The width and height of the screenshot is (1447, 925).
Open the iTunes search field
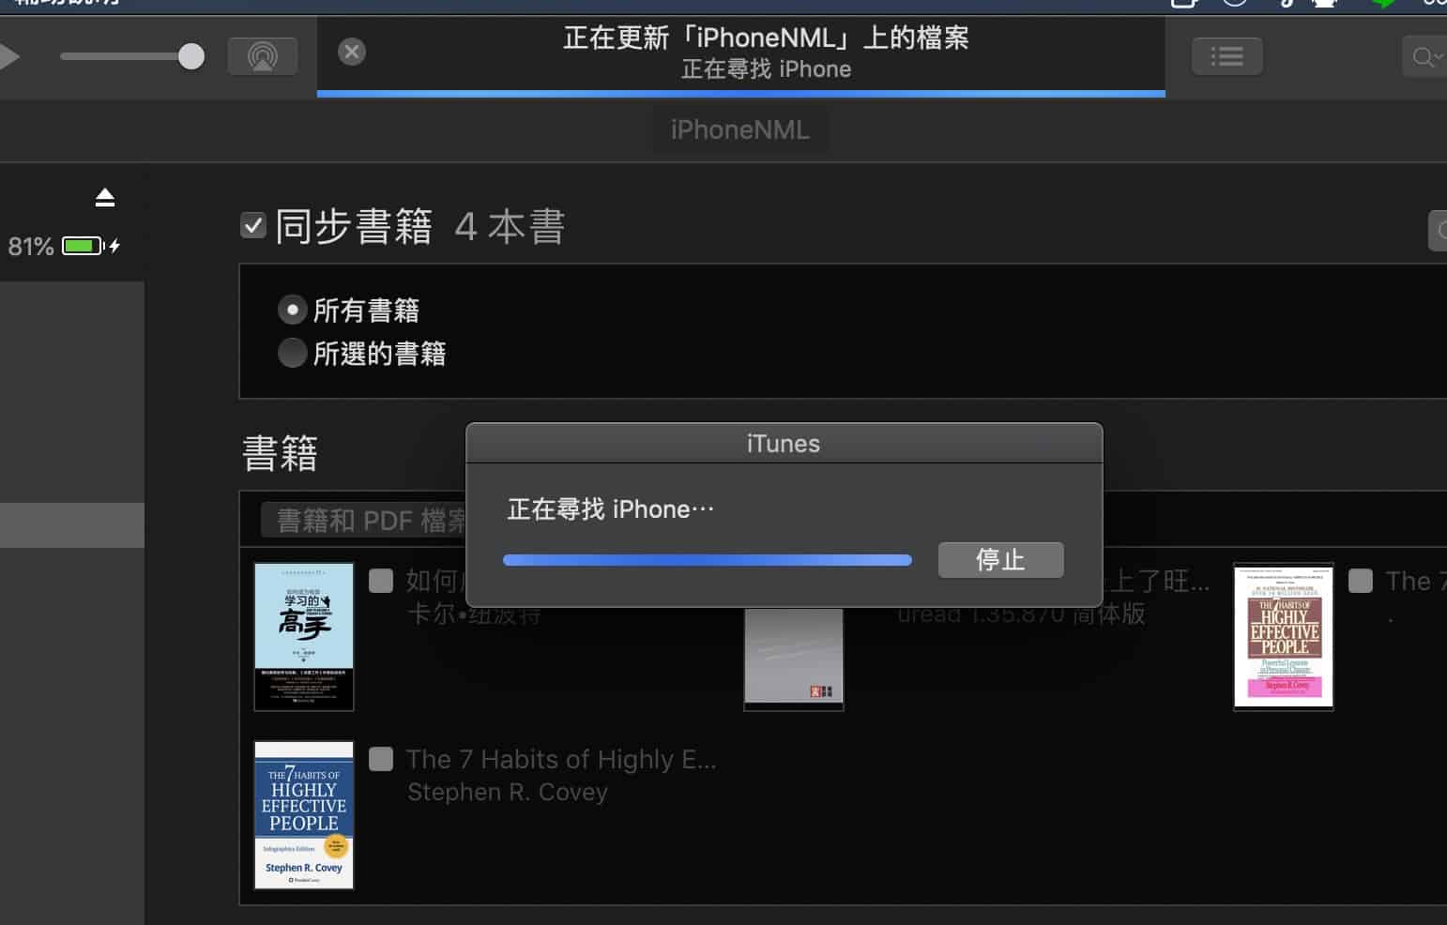coord(1424,57)
